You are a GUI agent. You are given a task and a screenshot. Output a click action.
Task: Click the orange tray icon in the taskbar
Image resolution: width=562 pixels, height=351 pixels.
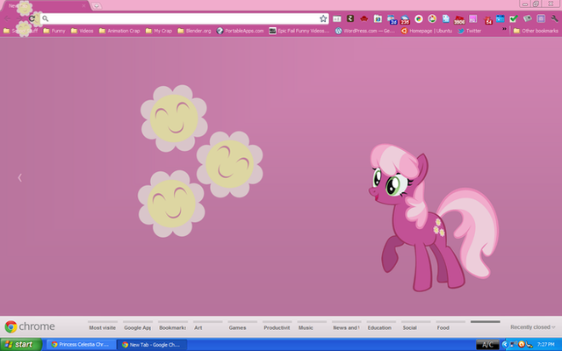[521, 345]
